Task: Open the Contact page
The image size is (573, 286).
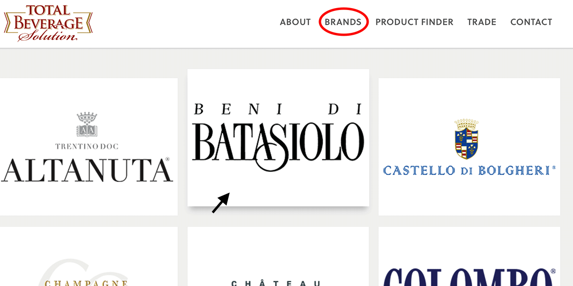Action: [x=531, y=22]
